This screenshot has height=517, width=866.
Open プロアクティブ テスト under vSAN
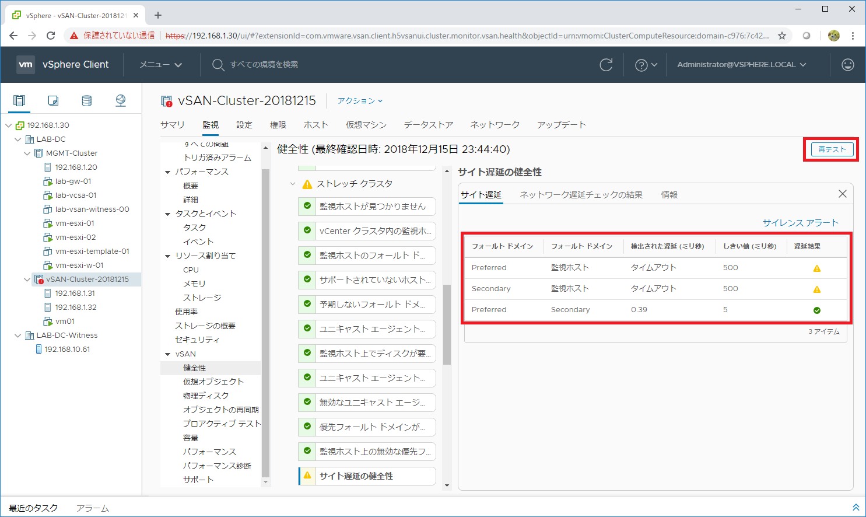pos(222,424)
